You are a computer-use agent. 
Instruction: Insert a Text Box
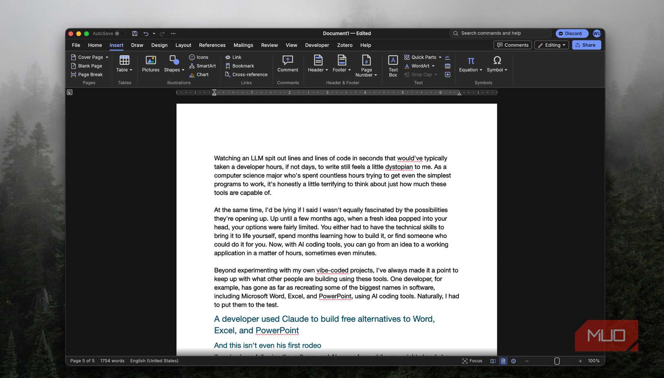[393, 66]
